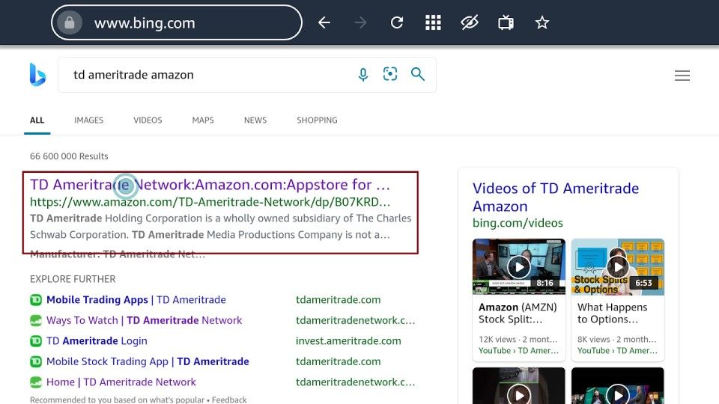Switch to the SHOPPING tab

pos(317,120)
